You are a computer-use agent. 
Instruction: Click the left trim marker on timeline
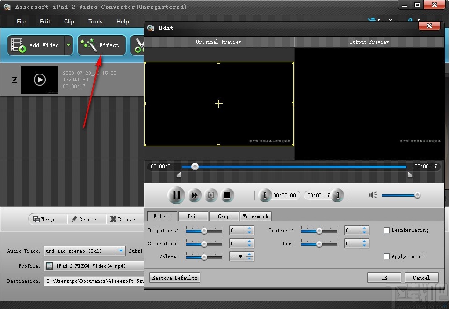point(179,175)
